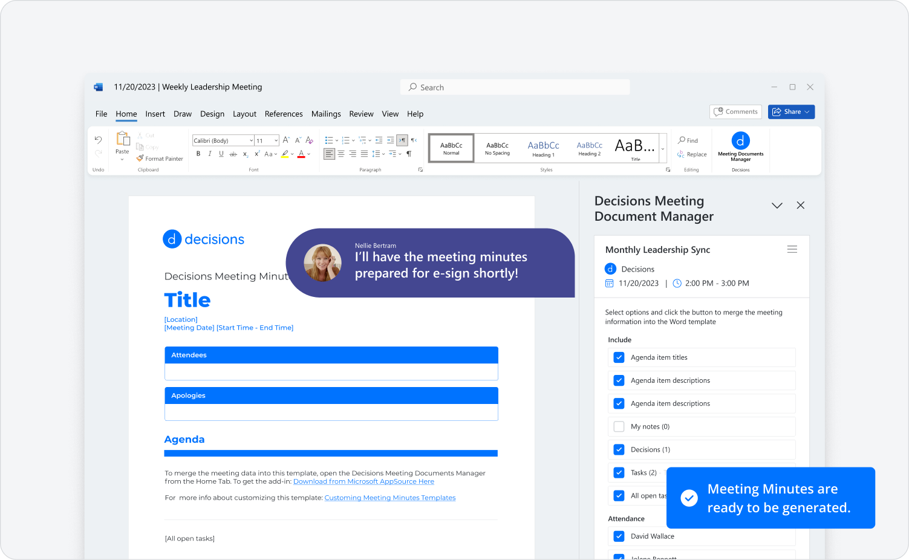
Task: Align paragraph text right
Action: 353,154
